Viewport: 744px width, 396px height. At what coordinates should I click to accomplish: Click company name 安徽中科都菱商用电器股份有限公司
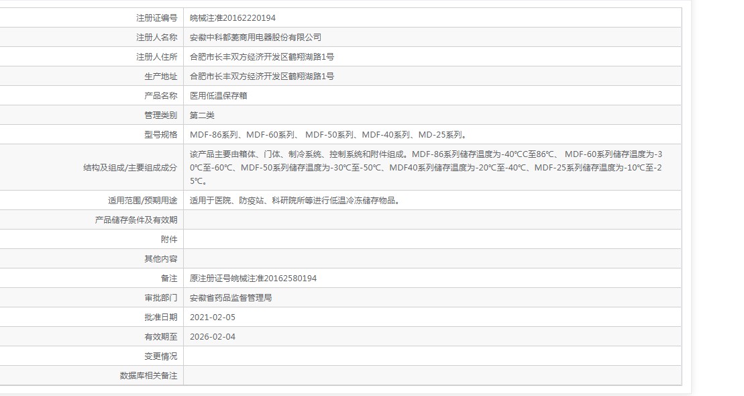[256, 38]
